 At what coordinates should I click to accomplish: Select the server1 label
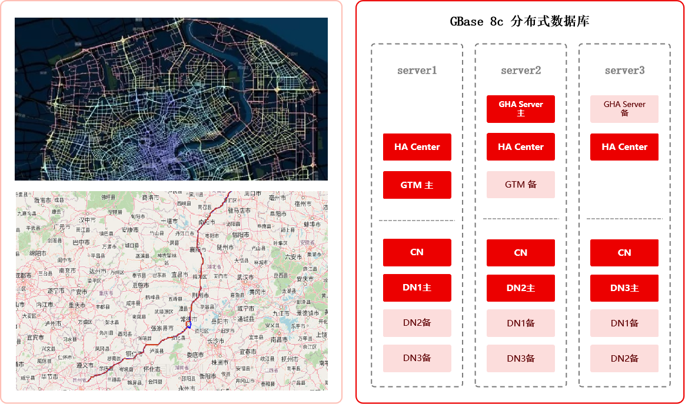pos(417,71)
